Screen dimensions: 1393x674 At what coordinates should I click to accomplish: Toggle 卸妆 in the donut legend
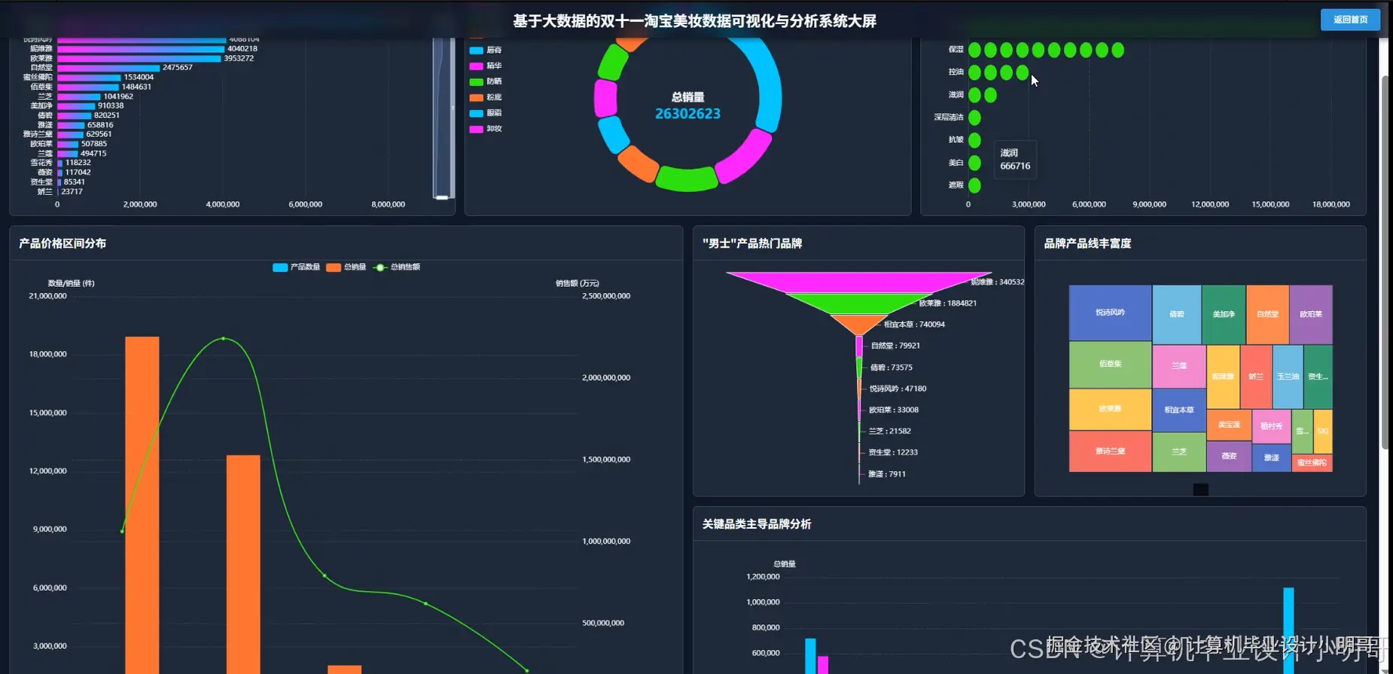pos(486,129)
